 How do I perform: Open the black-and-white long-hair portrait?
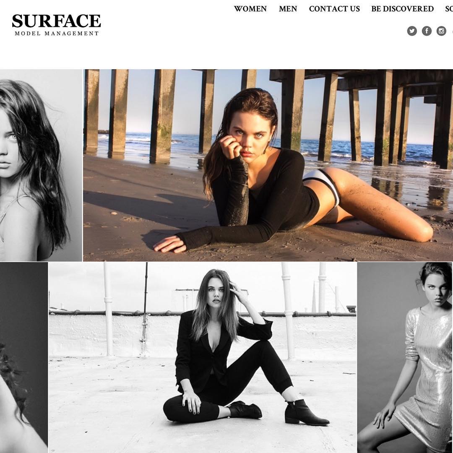41,165
